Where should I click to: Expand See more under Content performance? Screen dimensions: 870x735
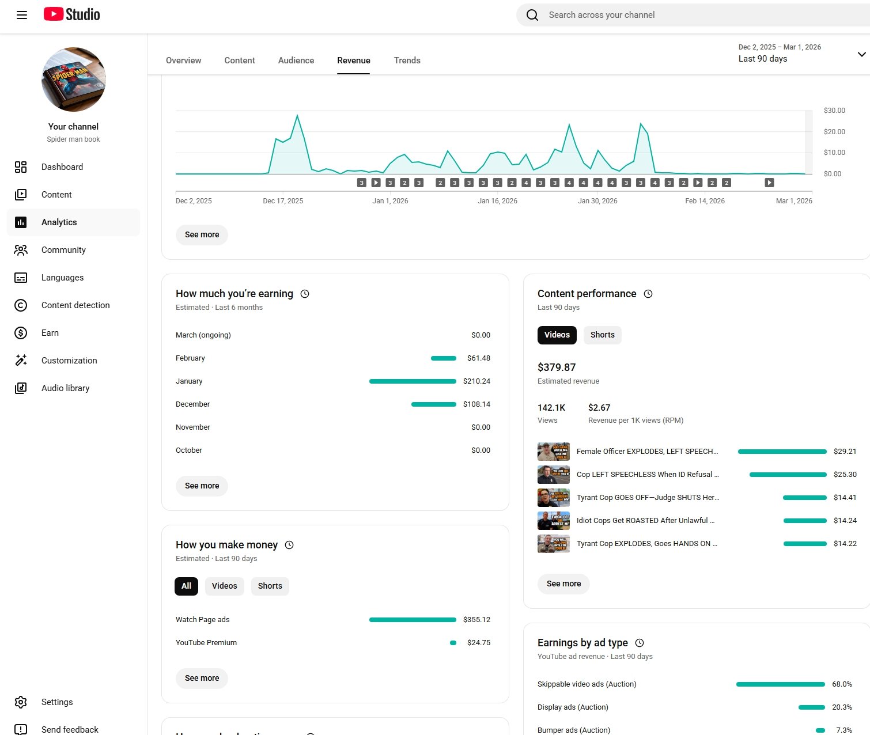pos(563,584)
